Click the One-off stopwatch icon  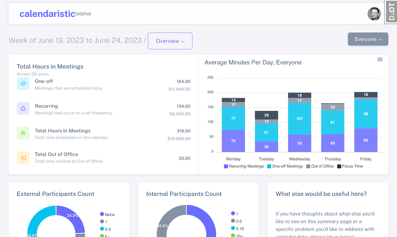coord(23,84)
